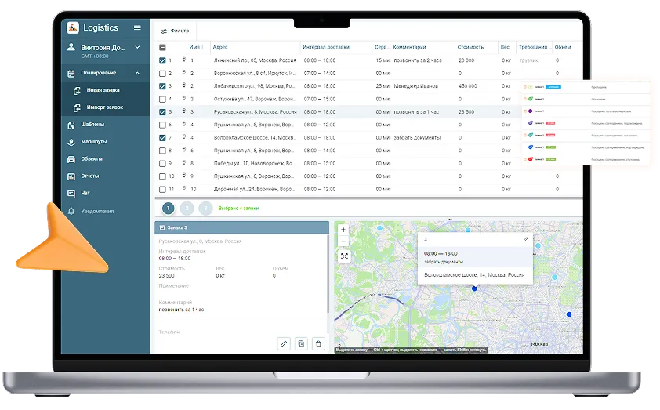The width and height of the screenshot is (660, 410).
Task: Sort the table by the Имя column header
Action: click(195, 47)
